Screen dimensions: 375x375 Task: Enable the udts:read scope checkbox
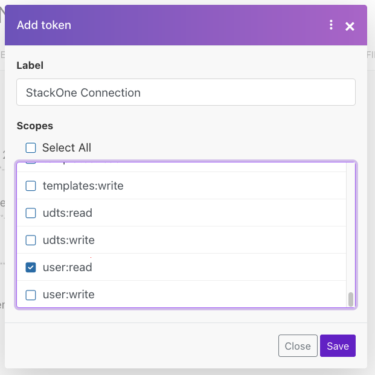point(31,213)
